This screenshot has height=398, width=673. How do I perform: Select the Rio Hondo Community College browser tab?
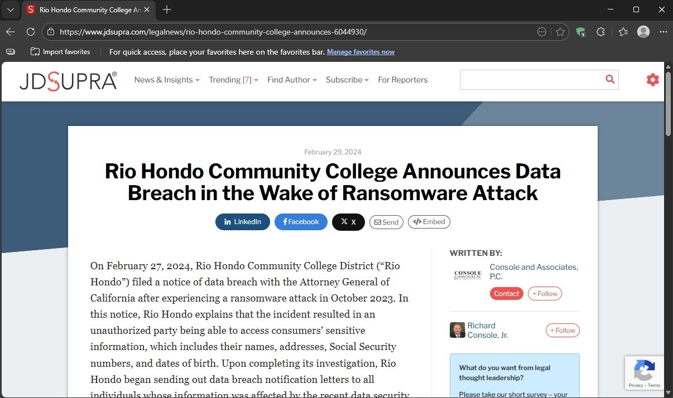88,9
